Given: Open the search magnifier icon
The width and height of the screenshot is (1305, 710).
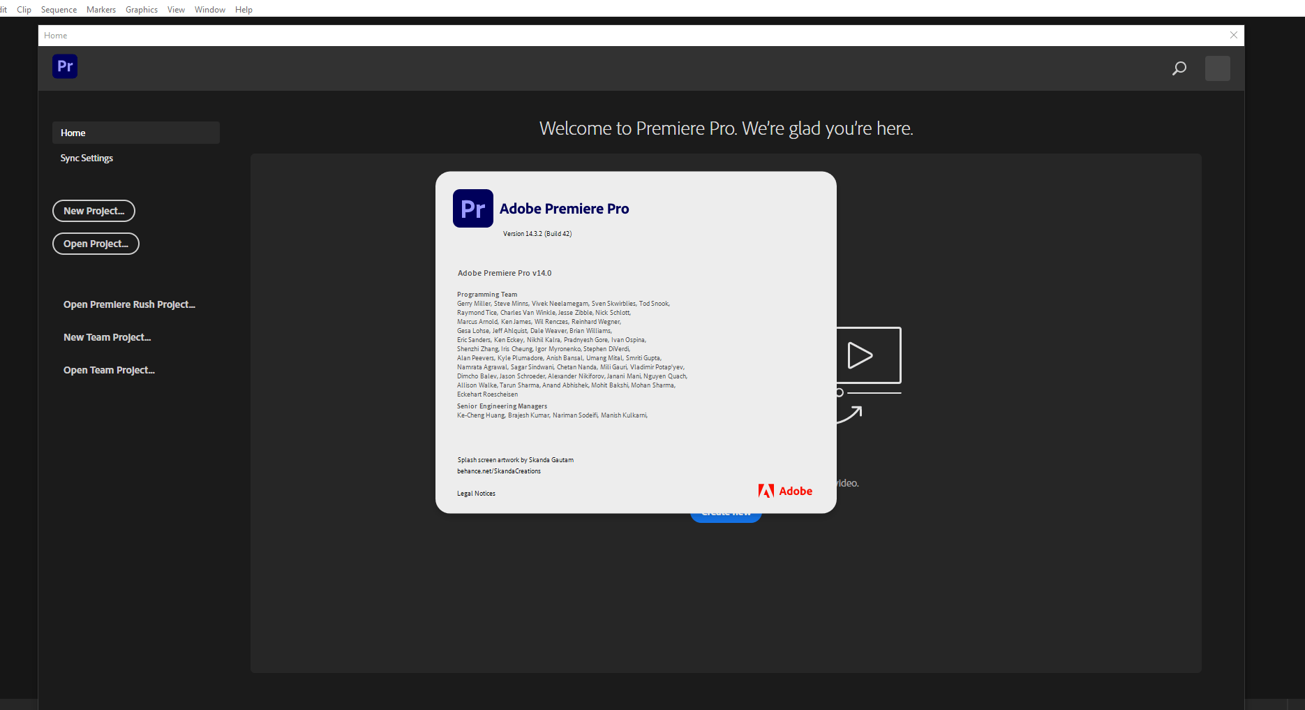Looking at the screenshot, I should point(1179,68).
